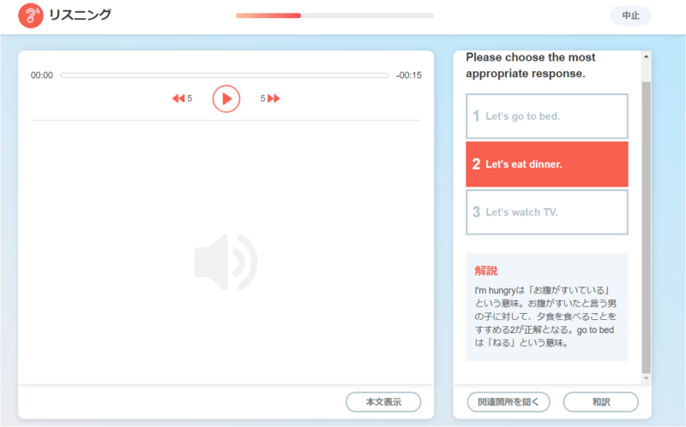Viewport: 686px width, 427px height.
Task: Click the lesson progress bar at top
Action: point(334,15)
